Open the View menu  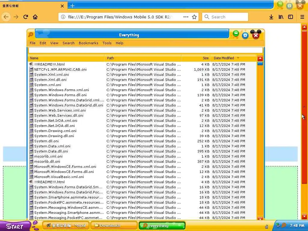(54, 43)
